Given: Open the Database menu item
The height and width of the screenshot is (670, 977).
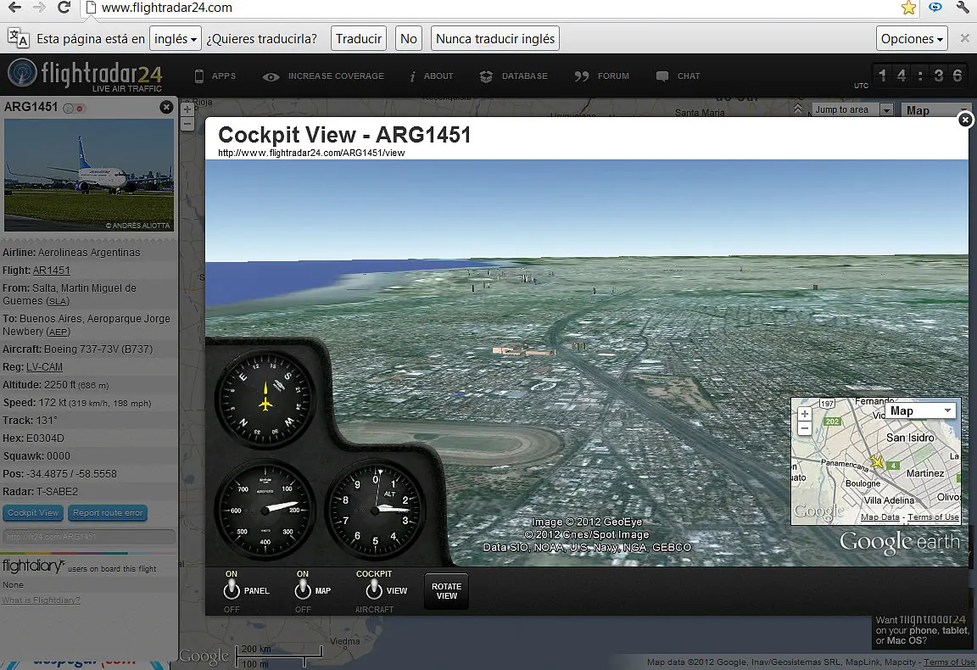Looking at the screenshot, I should pos(514,76).
